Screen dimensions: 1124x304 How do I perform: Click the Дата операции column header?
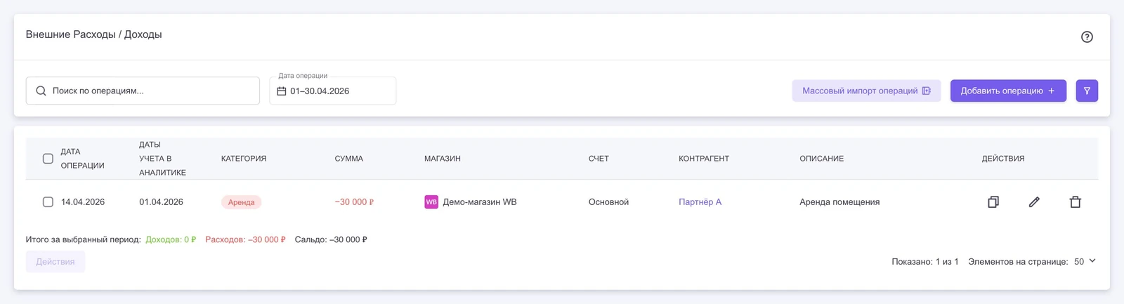(x=82, y=159)
